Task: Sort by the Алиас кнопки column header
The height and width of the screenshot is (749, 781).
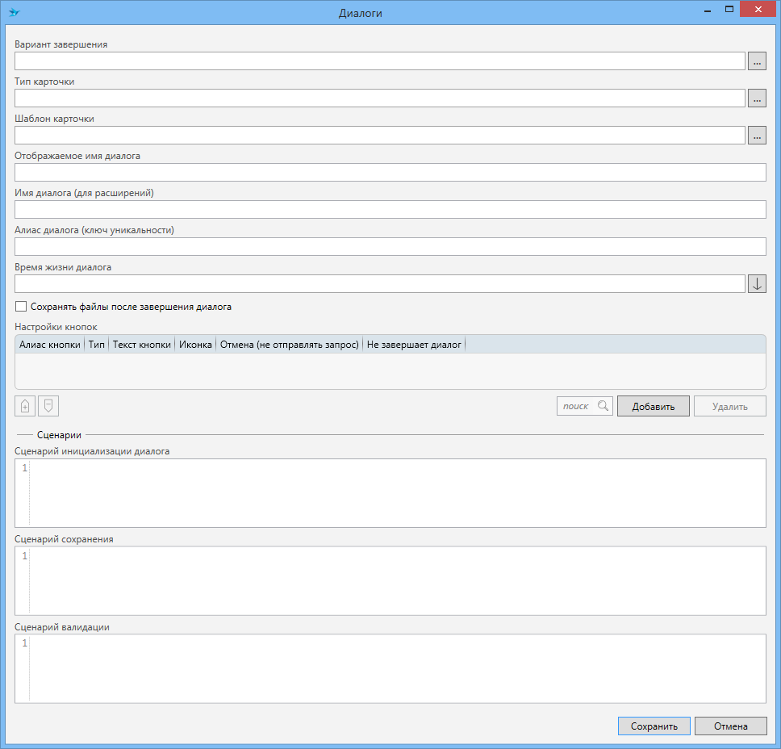Action: [50, 345]
